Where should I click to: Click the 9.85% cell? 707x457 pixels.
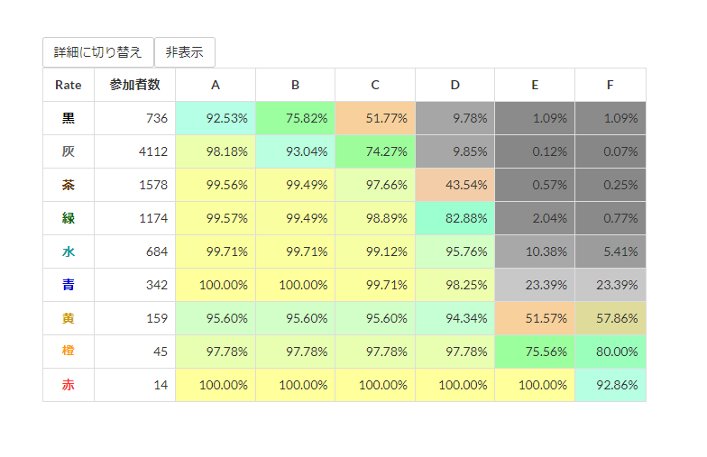[454, 151]
